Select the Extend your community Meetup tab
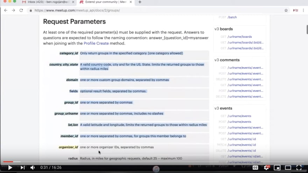This screenshot has height=173, width=308. 106,2
